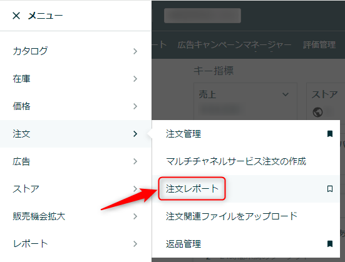Toggle bookmark icon for 注文レポート

(x=329, y=189)
